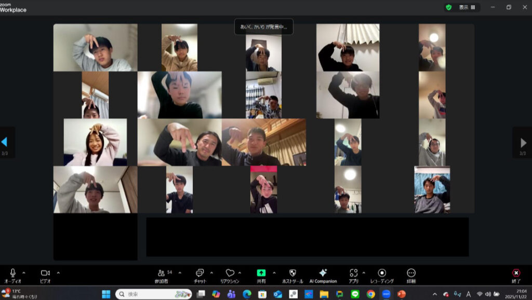
Task: Open the more options (詳細) menu
Action: pyautogui.click(x=411, y=273)
